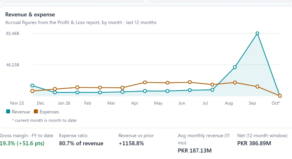This screenshot has height=159, width=292.
Task: Click the 'Feb' x-axis label
Action: coord(88,103)
